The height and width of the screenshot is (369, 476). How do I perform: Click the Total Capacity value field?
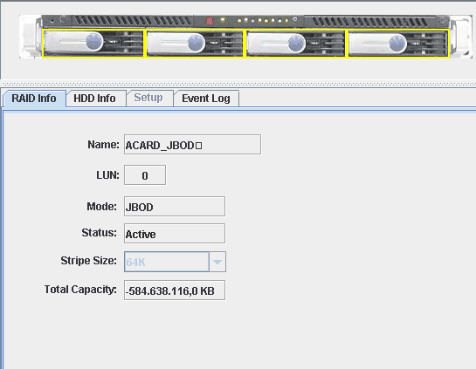[x=175, y=290]
